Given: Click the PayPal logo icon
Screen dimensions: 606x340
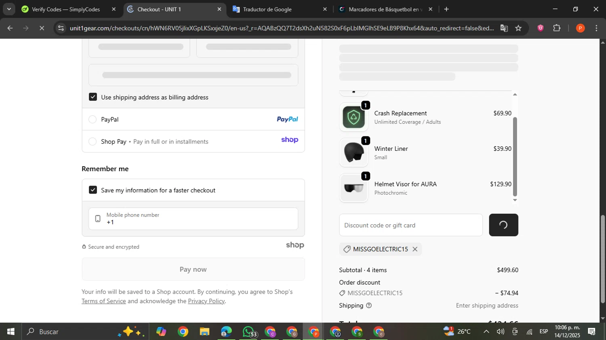Looking at the screenshot, I should tap(287, 119).
